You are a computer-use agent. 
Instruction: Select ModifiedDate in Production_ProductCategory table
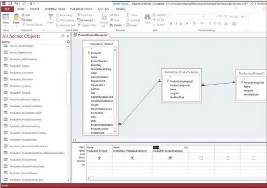click(251, 95)
